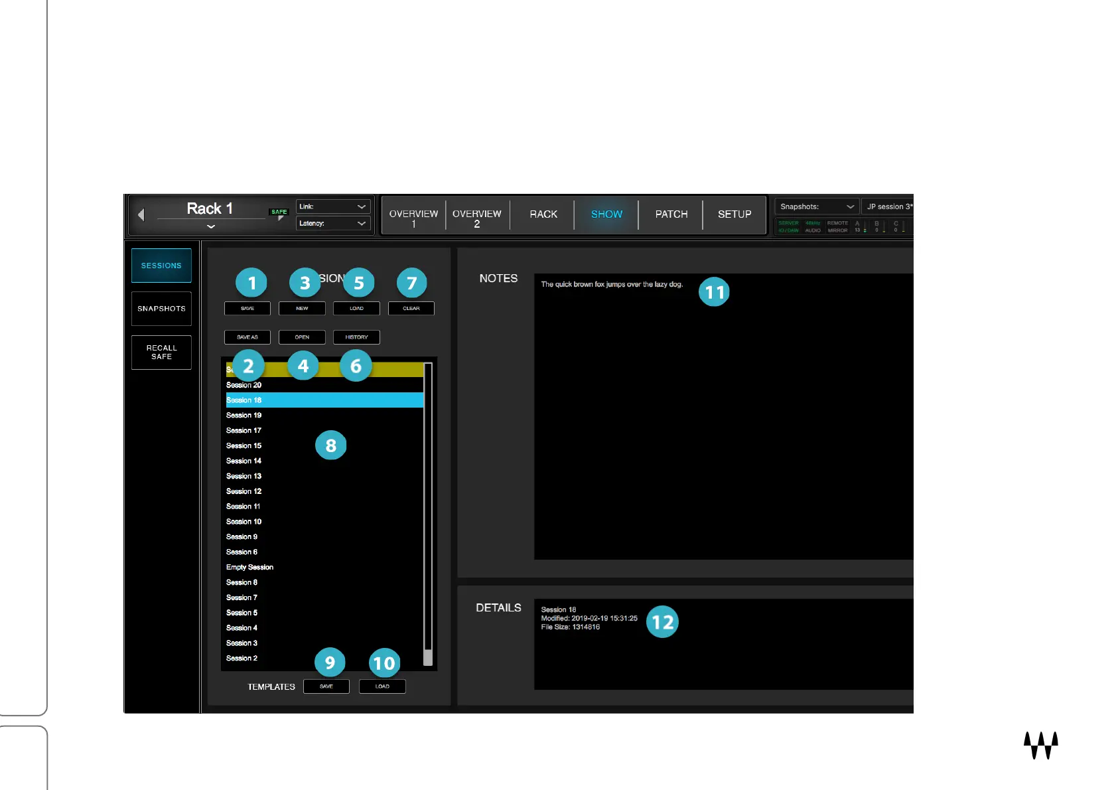Toggle the rack SAFE indicator
The image size is (1116, 790).
point(279,212)
